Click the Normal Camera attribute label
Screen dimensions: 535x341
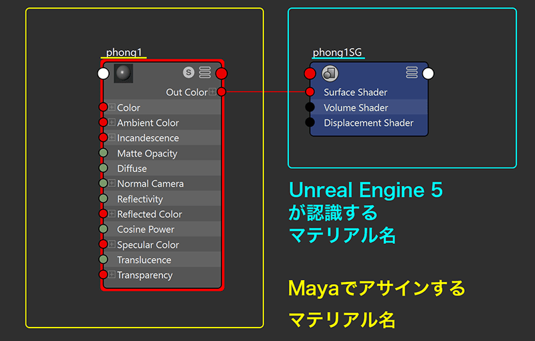(x=150, y=184)
